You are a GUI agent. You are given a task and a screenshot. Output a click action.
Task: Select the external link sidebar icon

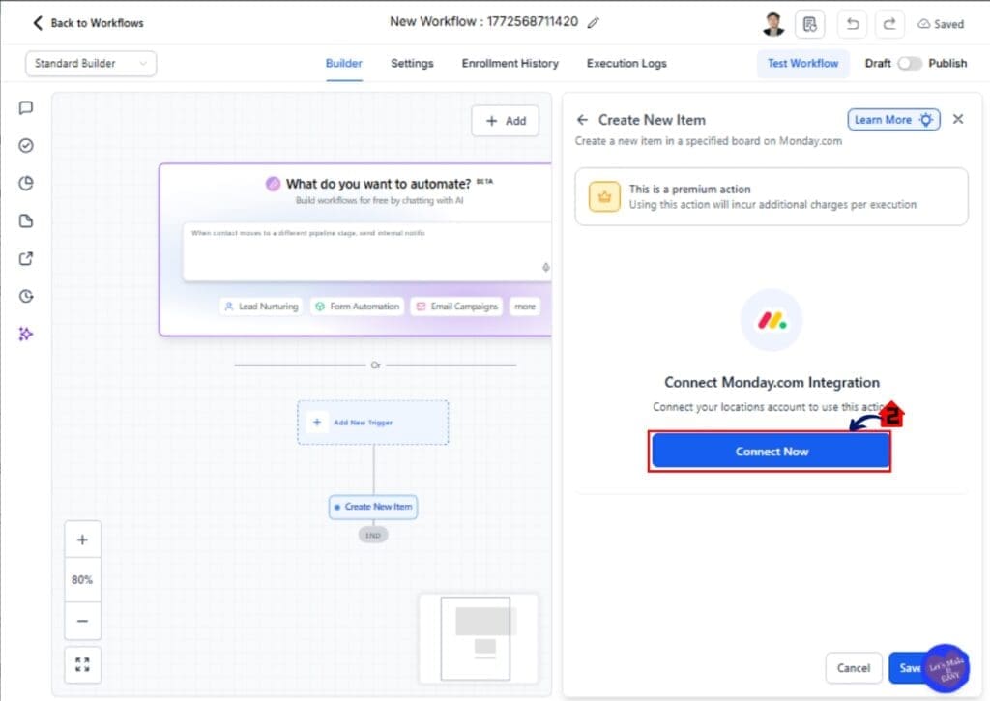(25, 258)
